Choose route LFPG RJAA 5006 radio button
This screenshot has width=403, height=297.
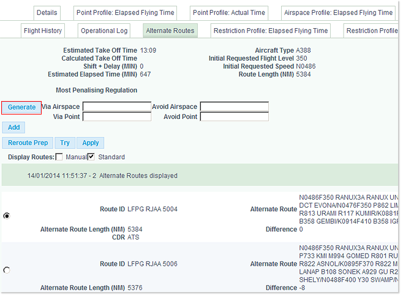(x=7, y=270)
